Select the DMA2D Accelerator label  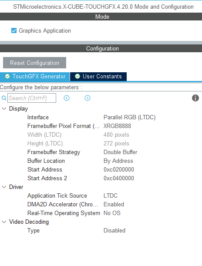(63, 204)
